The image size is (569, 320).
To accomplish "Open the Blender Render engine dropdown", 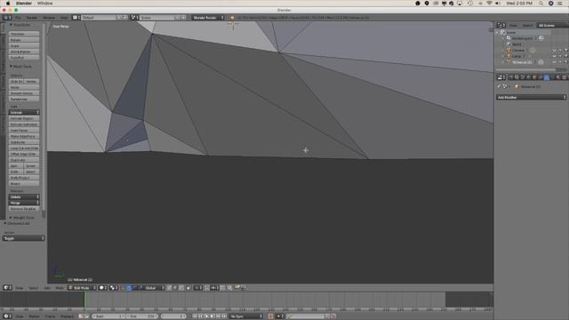I will click(x=208, y=18).
